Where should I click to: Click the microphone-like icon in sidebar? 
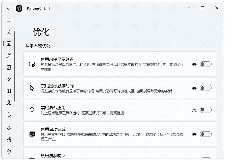9,103
